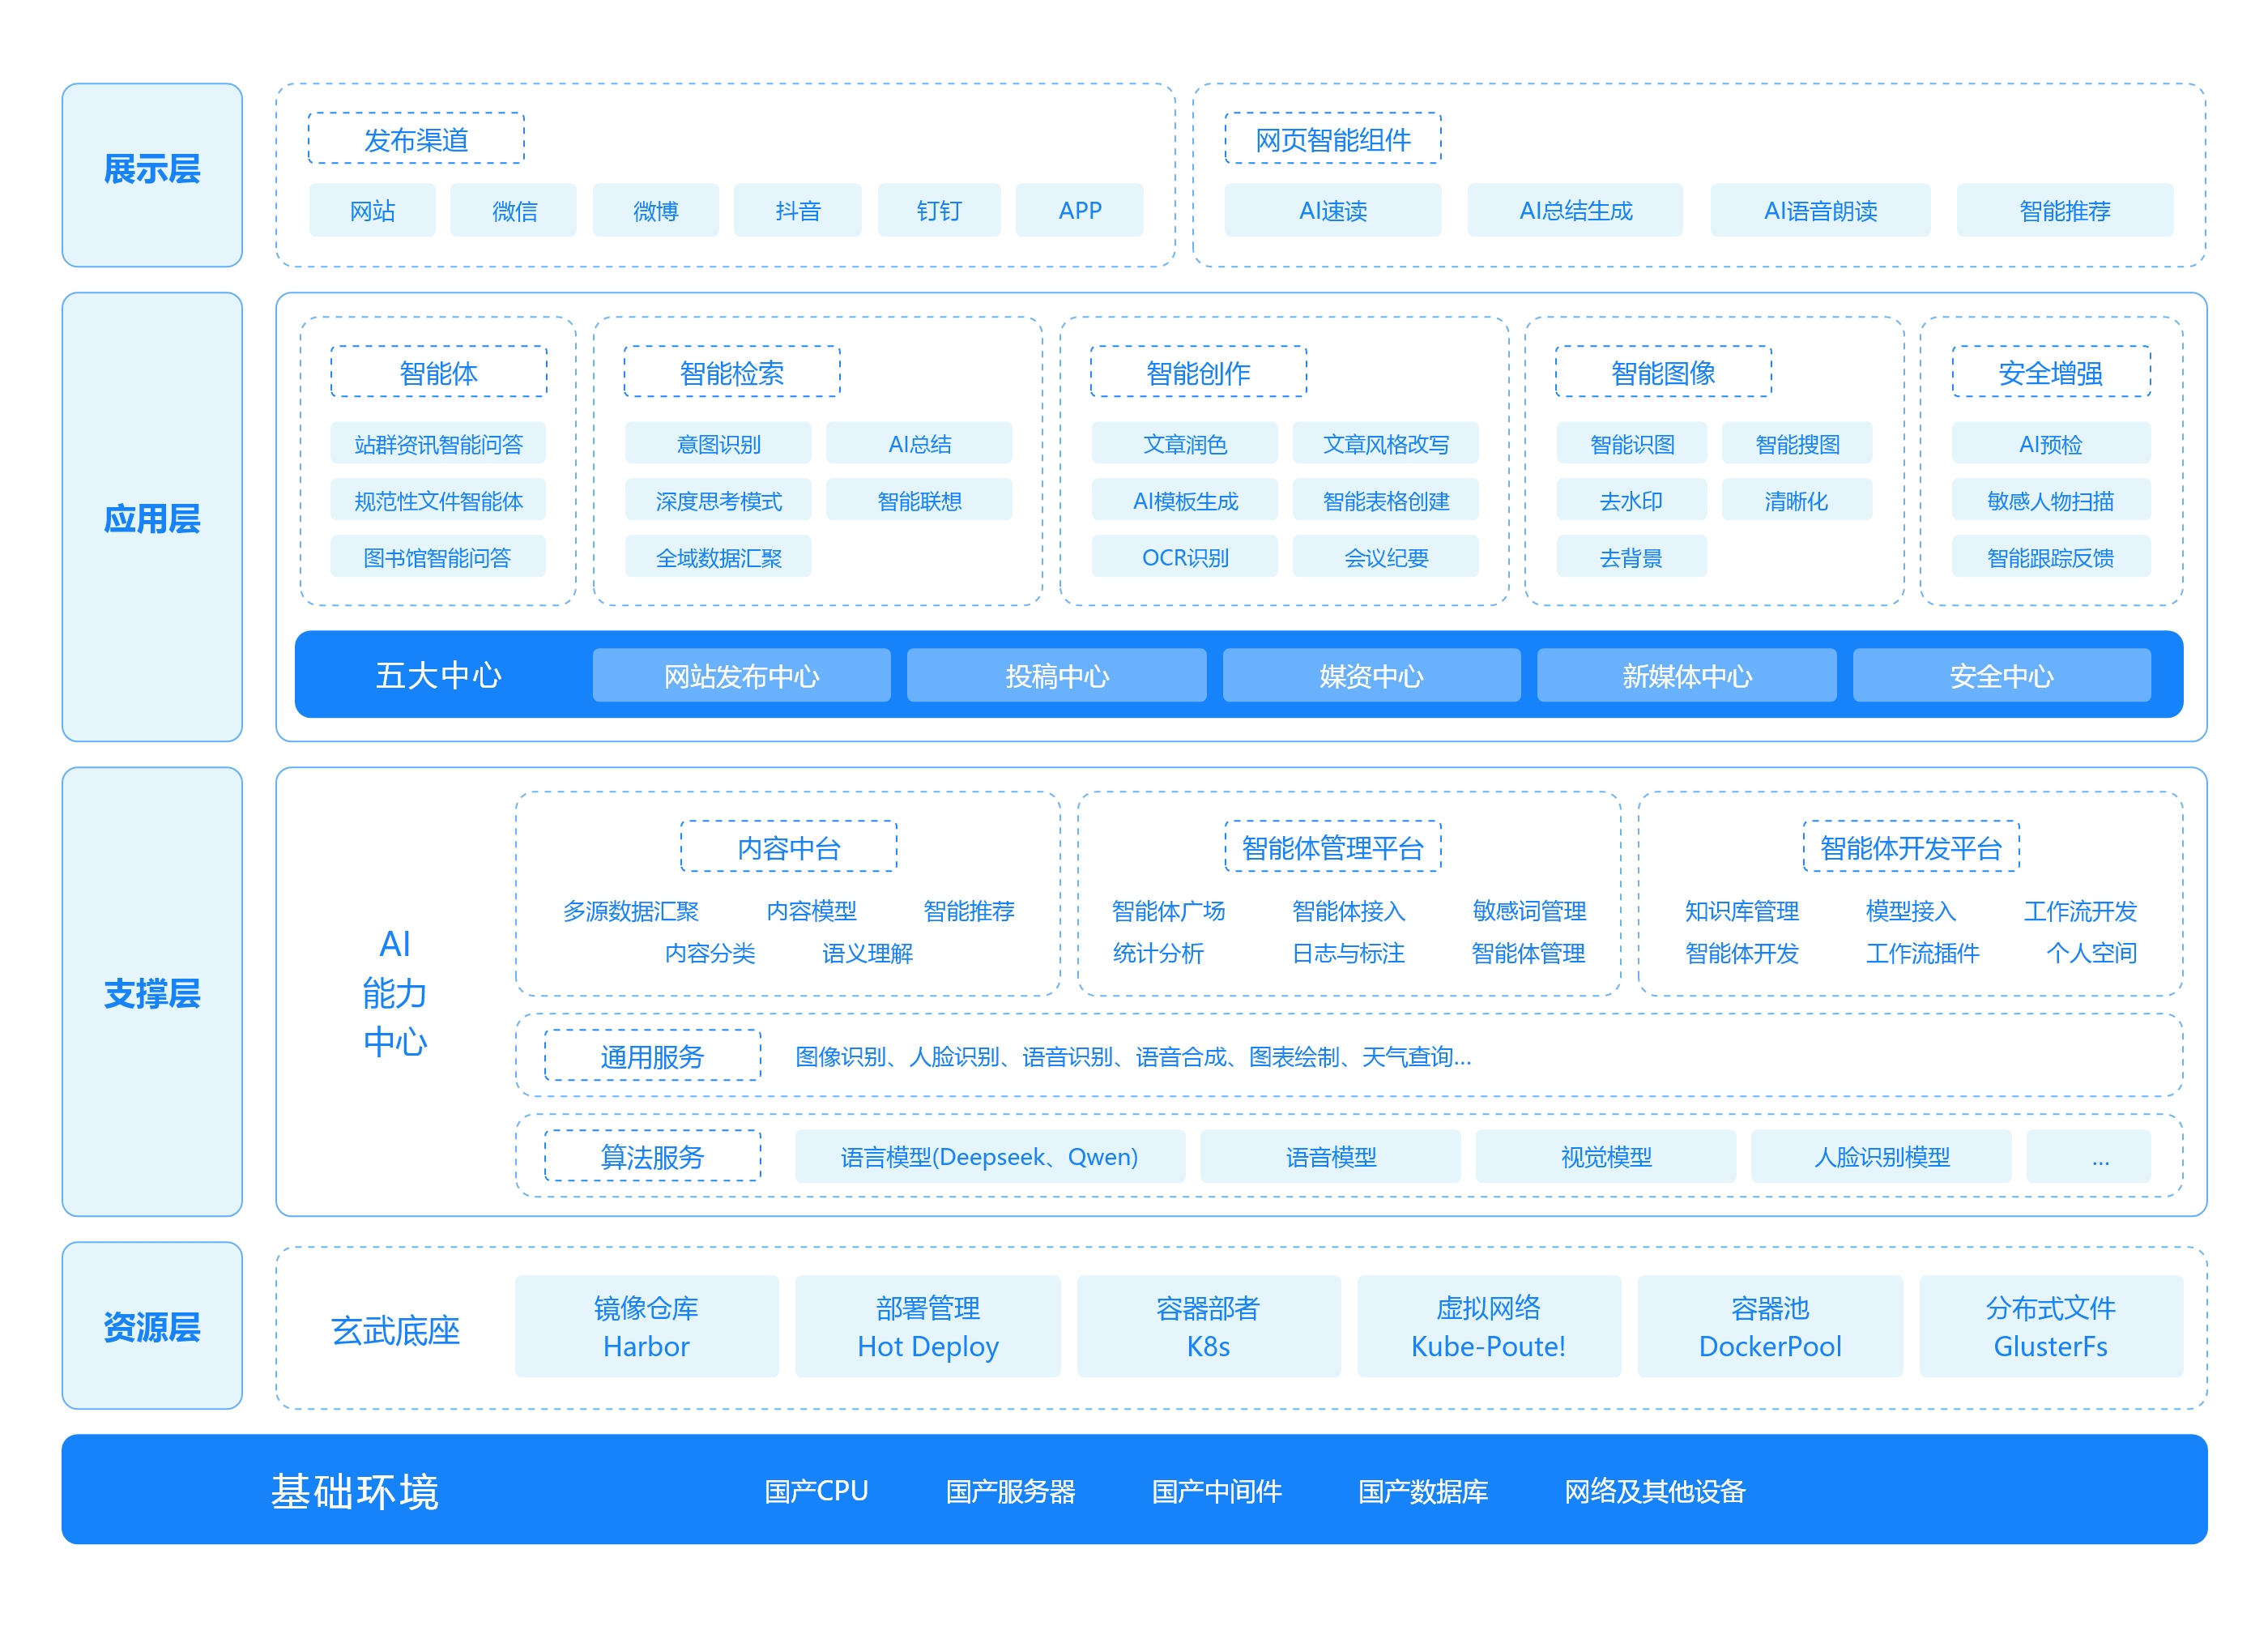The image size is (2268, 1643).
Task: Select the AI语音朗读 component
Action: (x=1820, y=210)
